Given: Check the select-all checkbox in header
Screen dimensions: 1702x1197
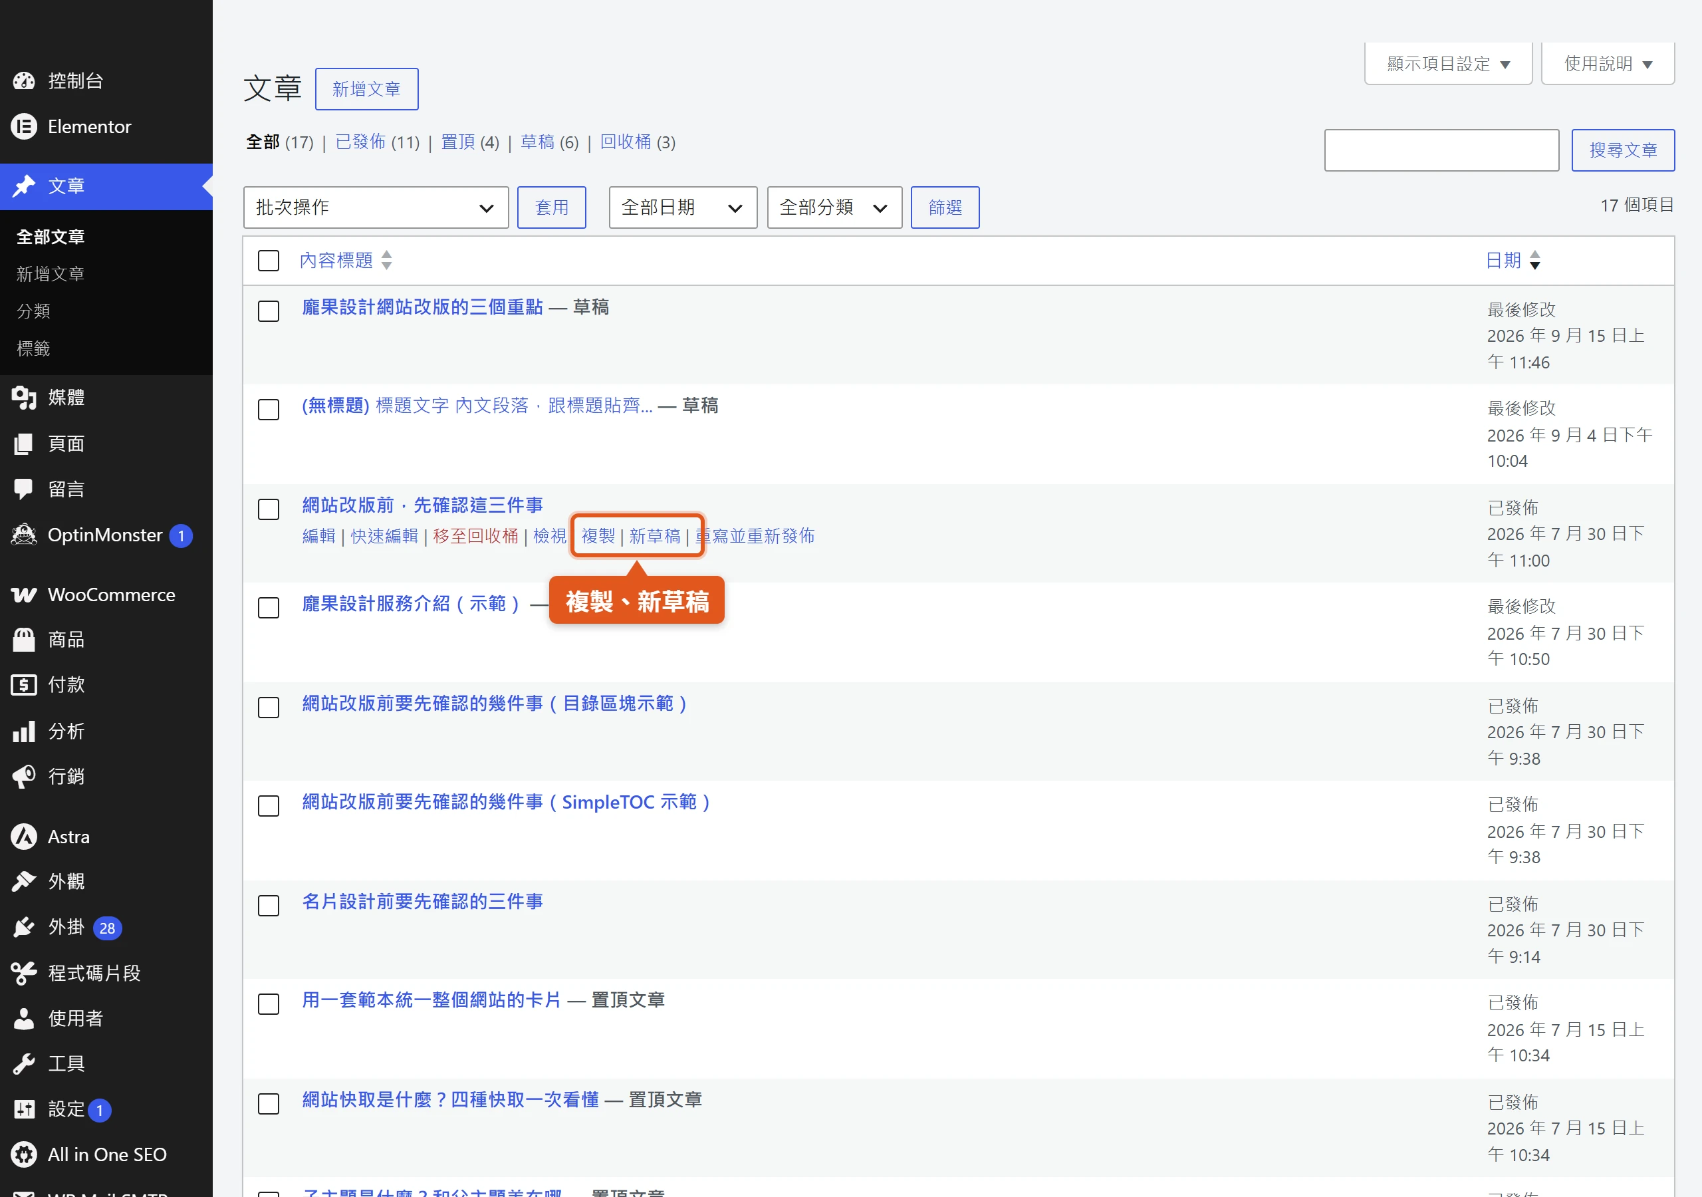Looking at the screenshot, I should [x=269, y=260].
